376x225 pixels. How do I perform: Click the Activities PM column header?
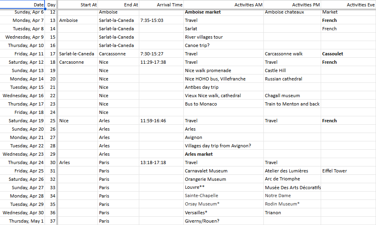[x=292, y=4]
